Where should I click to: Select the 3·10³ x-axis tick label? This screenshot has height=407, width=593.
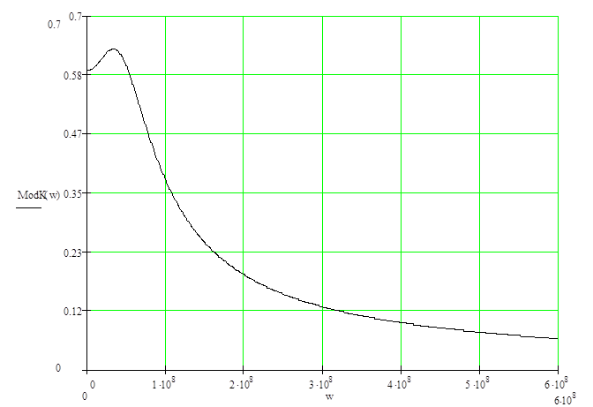tap(322, 384)
